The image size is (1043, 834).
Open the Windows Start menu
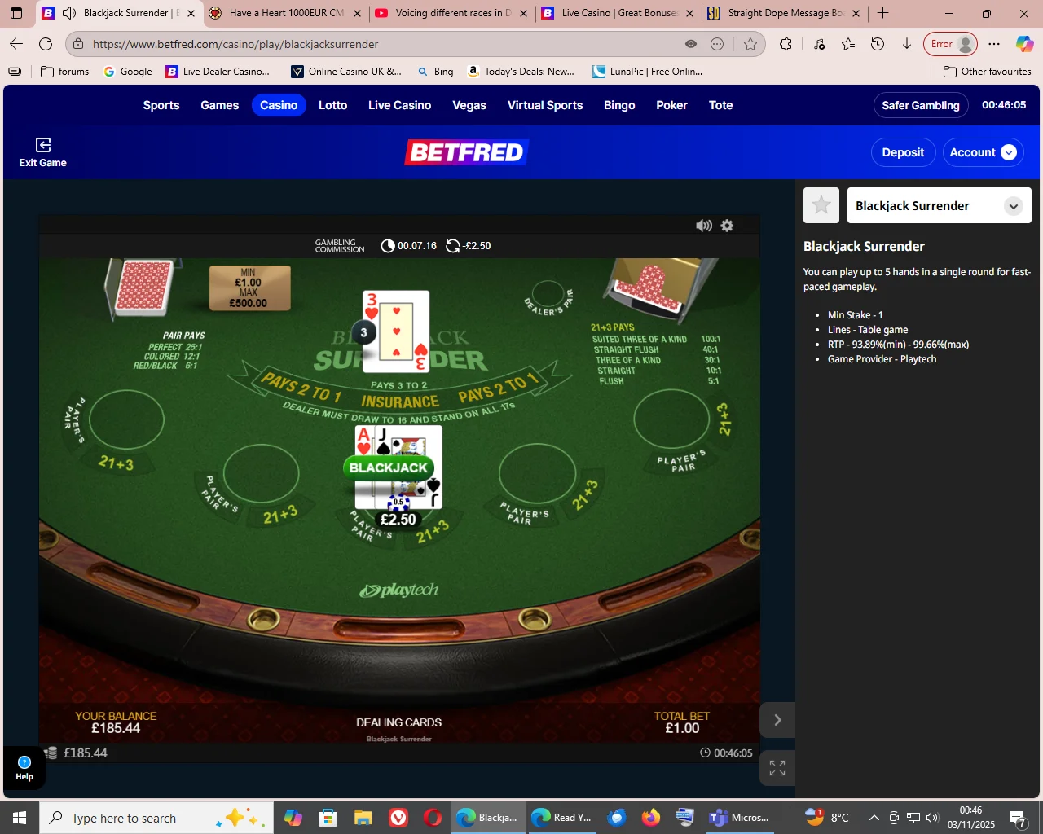tap(20, 818)
